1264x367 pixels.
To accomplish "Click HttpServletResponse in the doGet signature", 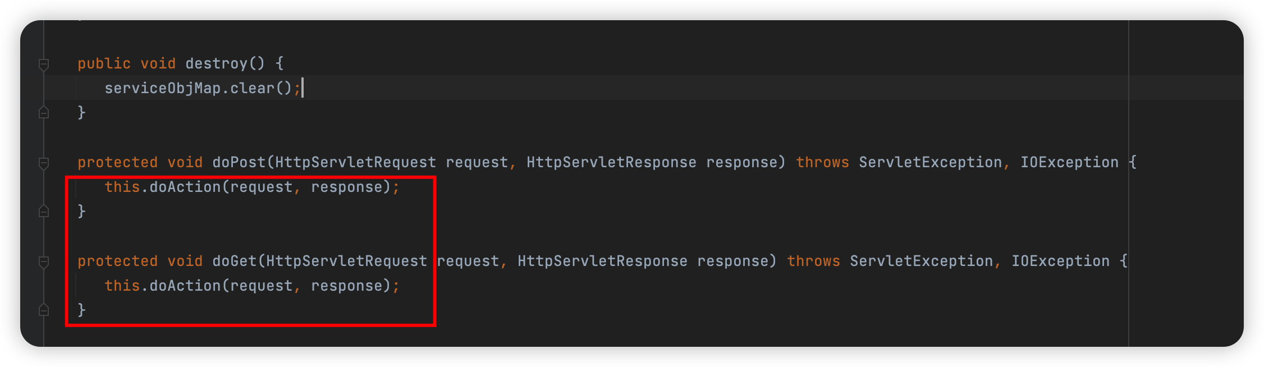I will [602, 261].
